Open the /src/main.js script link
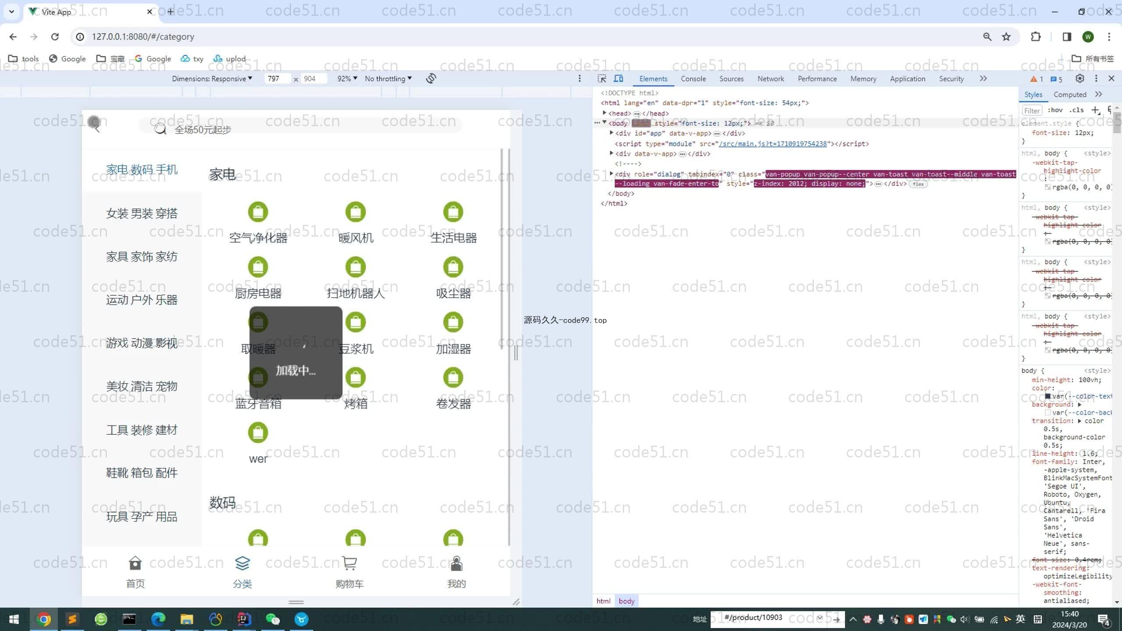 [x=773, y=144]
